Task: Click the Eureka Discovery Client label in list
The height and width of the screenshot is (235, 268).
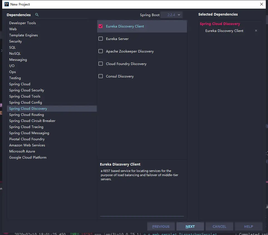Action: 125,26
